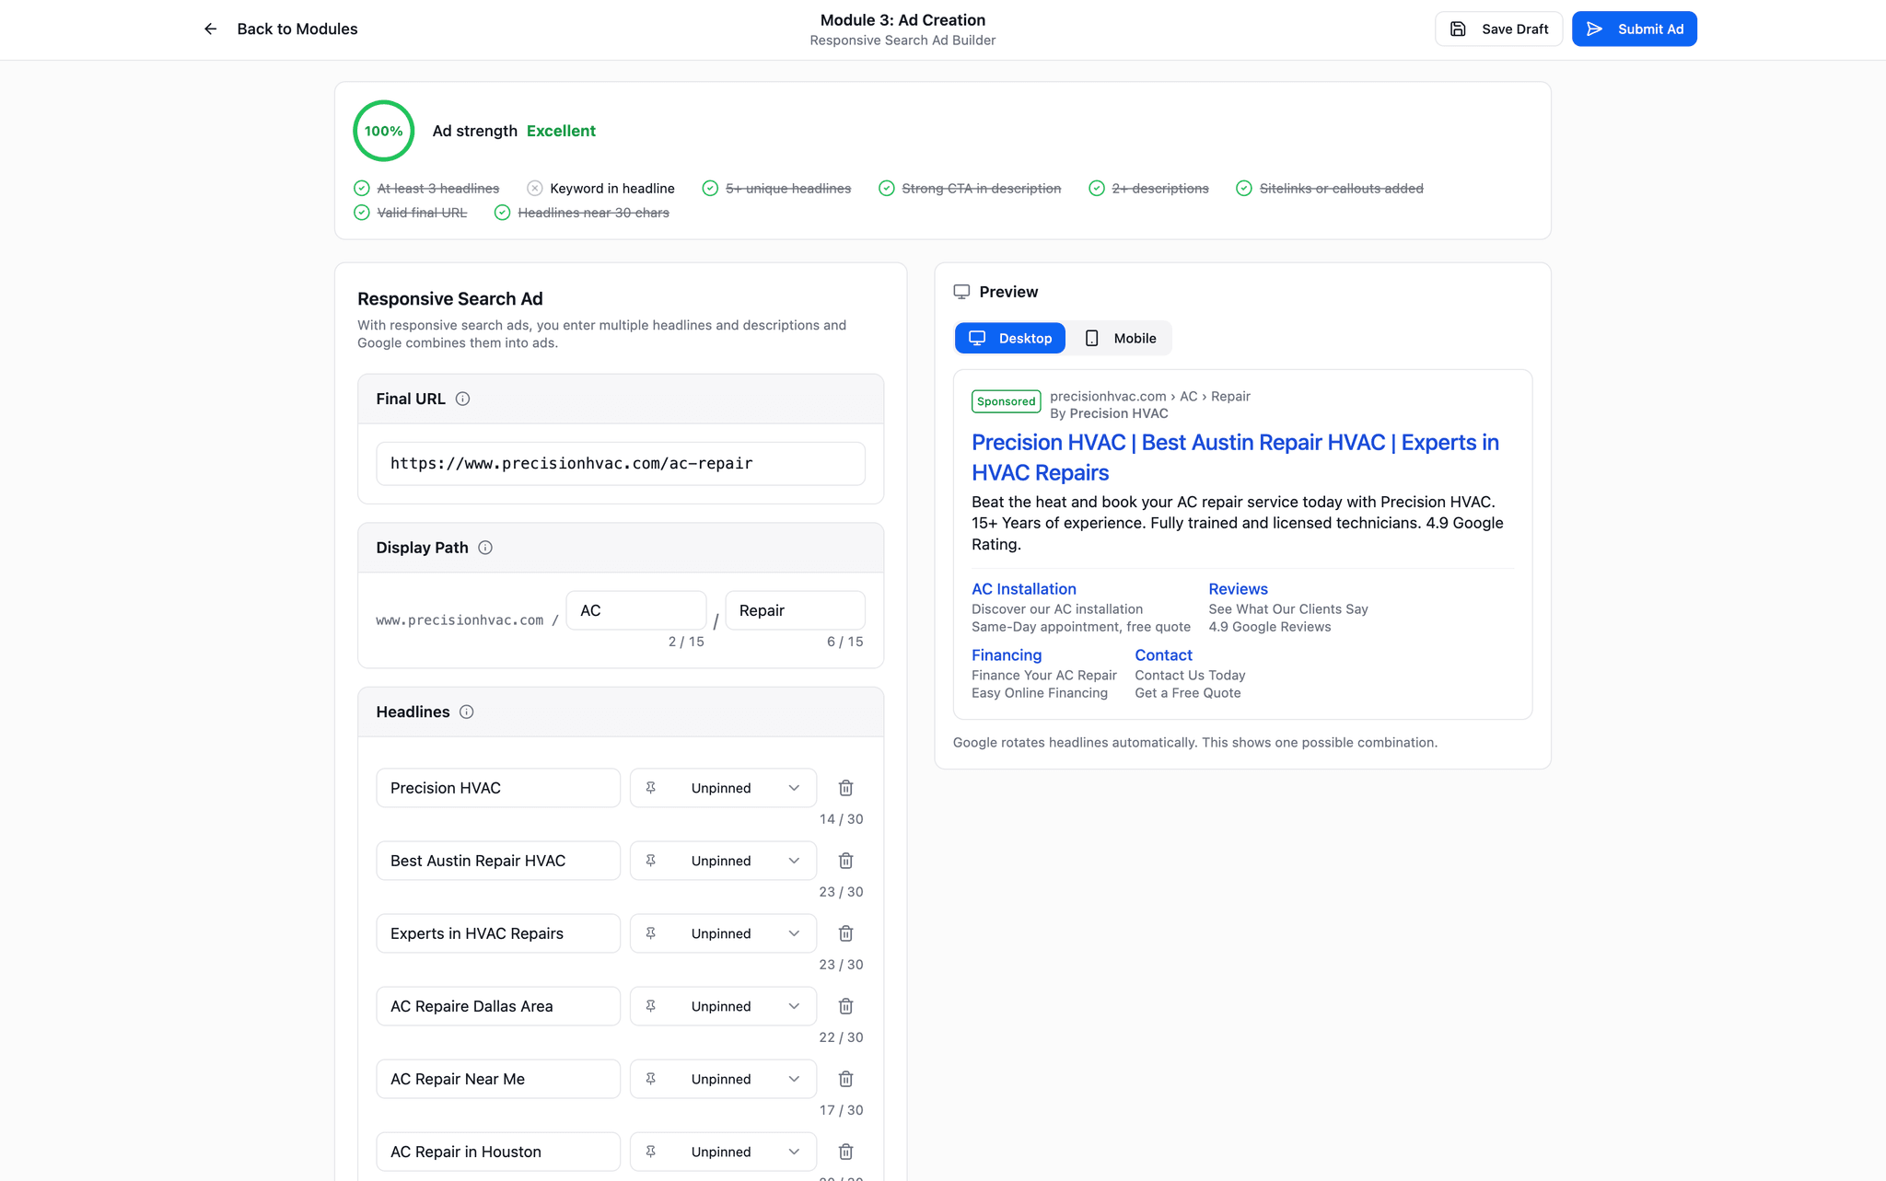Click the back arrow icon
The image size is (1886, 1181).
click(211, 29)
